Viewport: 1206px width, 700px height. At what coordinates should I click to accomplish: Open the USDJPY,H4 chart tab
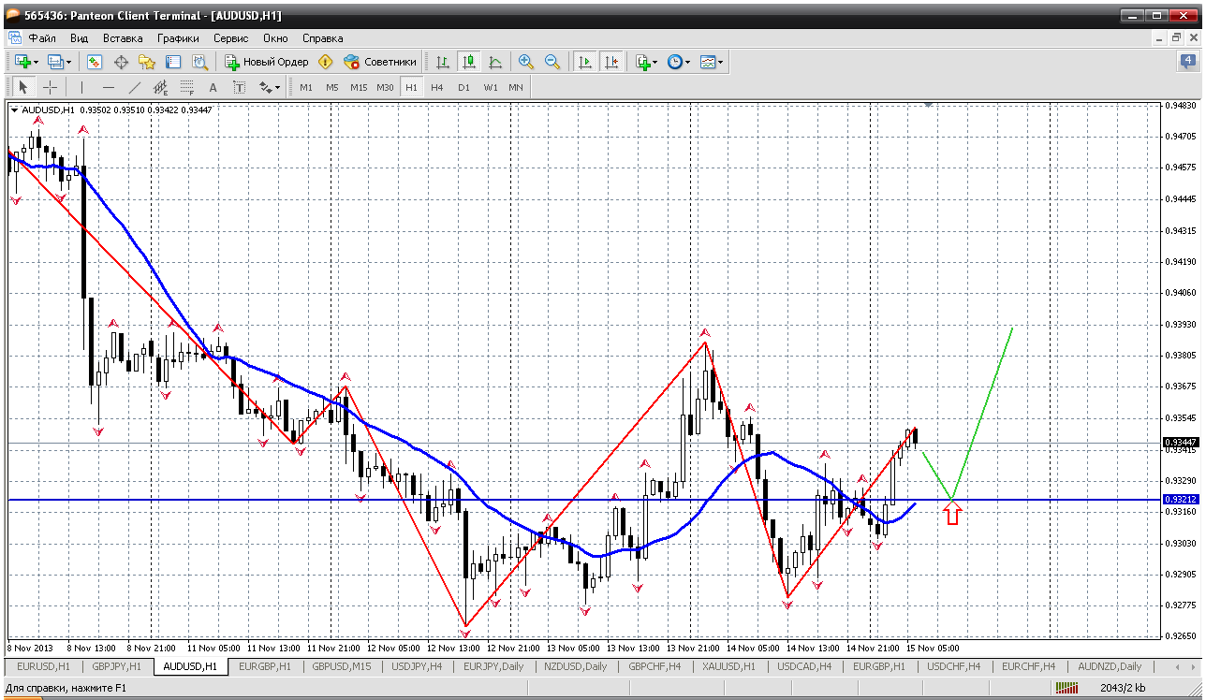pyautogui.click(x=418, y=666)
